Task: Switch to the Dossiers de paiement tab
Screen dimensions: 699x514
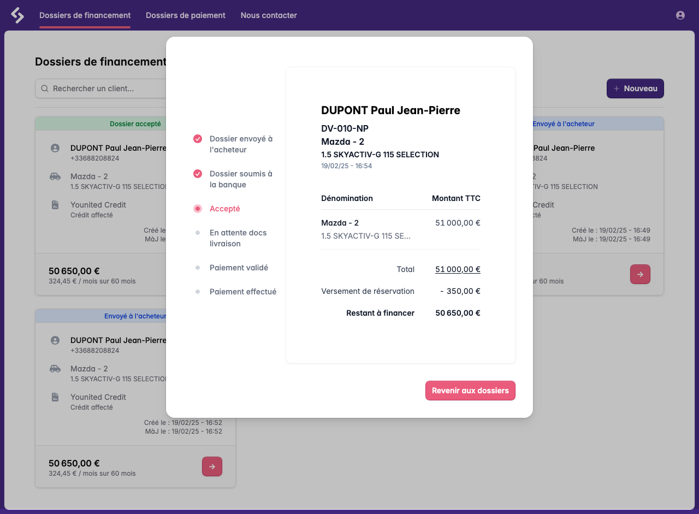Action: [x=185, y=15]
